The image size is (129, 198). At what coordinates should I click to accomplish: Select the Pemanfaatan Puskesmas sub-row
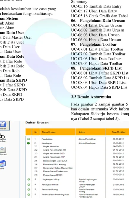point(55,171)
